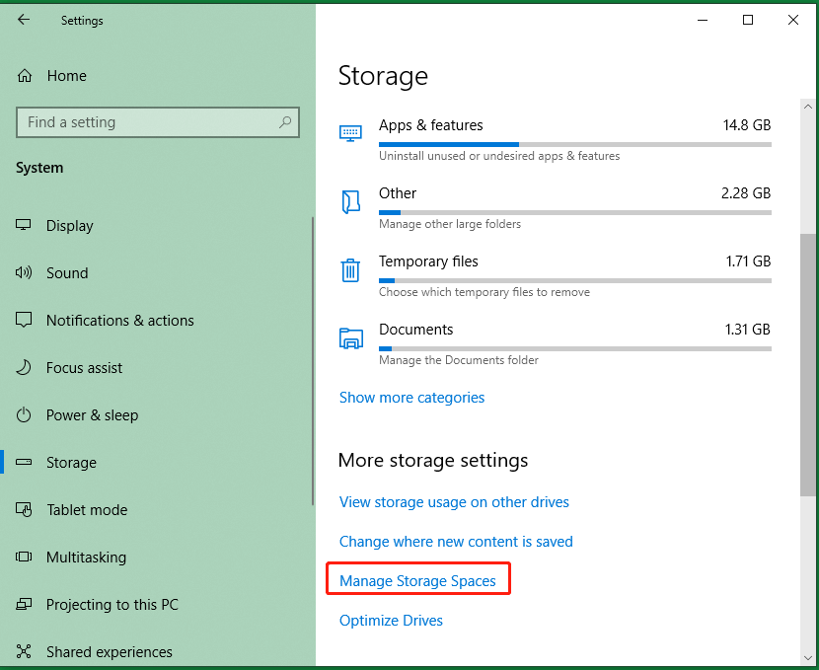Image resolution: width=819 pixels, height=670 pixels.
Task: Click the Documents usage bar
Action: pos(575,348)
